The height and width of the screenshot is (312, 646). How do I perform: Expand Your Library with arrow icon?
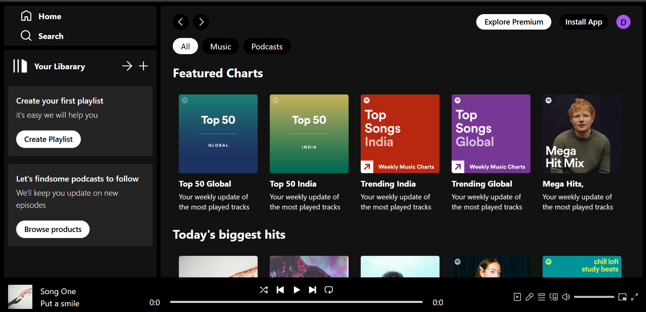[x=127, y=66]
